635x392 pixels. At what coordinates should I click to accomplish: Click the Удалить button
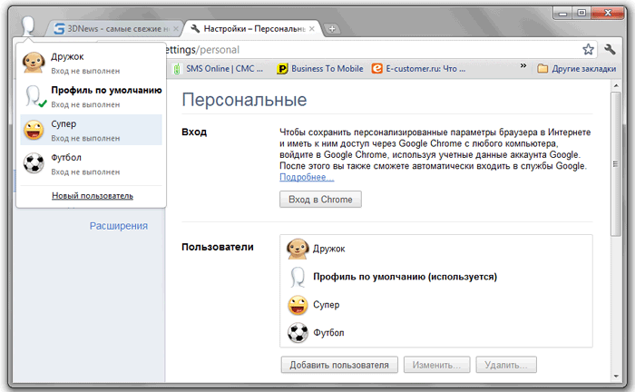506,365
